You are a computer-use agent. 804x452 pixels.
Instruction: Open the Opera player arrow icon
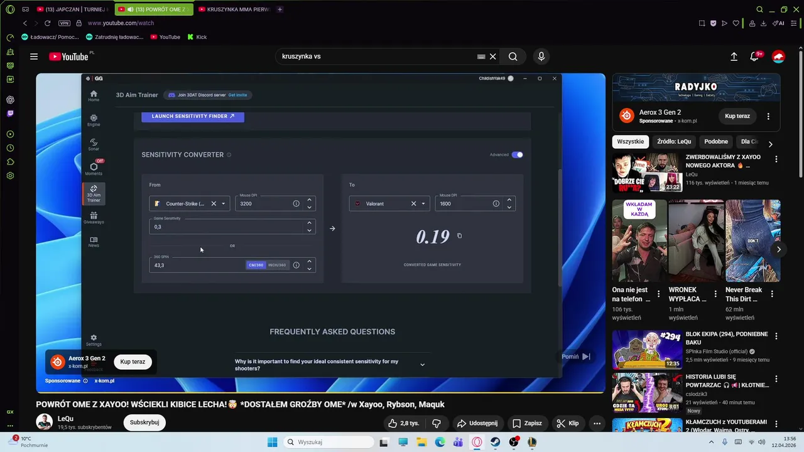pos(724,23)
